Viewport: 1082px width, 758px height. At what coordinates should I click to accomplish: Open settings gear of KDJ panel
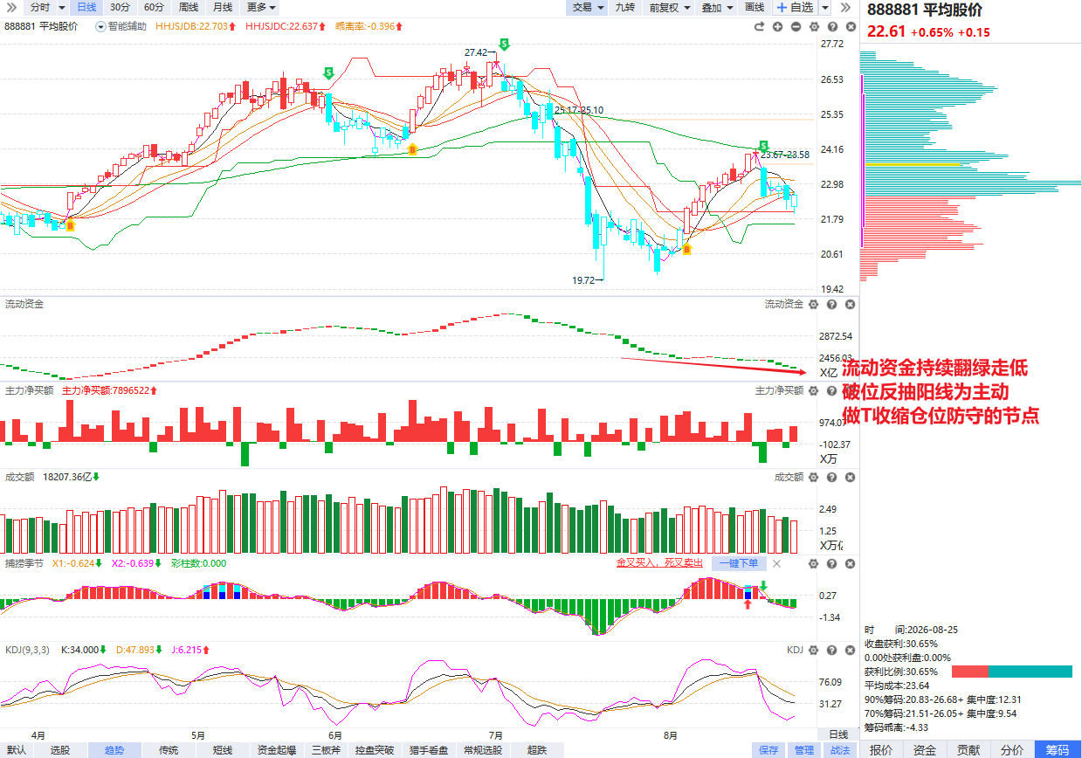tap(813, 650)
